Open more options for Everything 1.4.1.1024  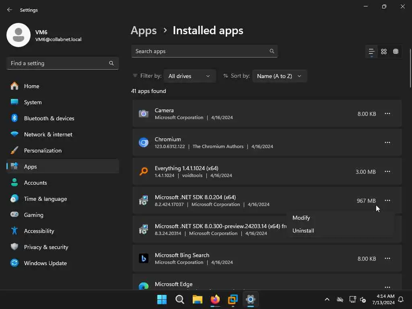387,171
